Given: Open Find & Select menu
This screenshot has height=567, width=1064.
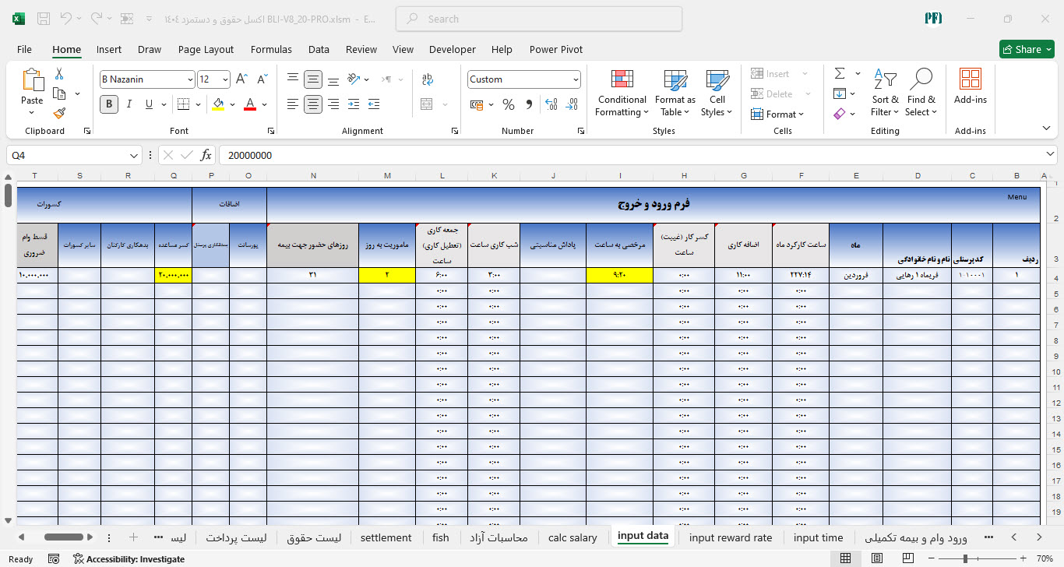Looking at the screenshot, I should pos(921,93).
